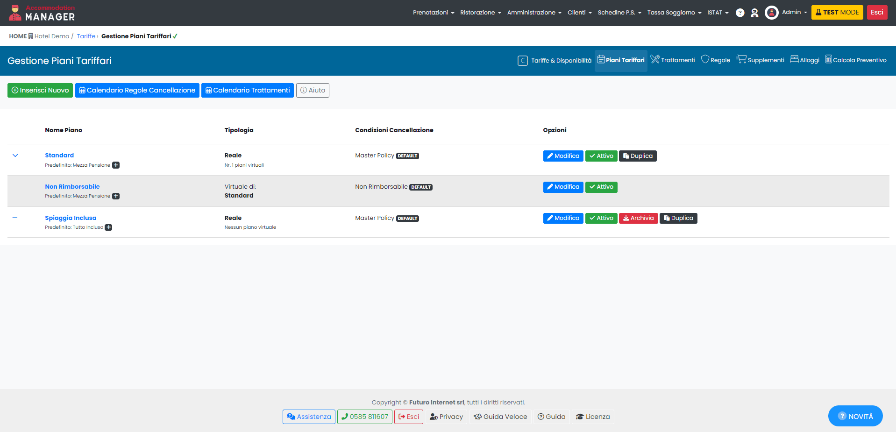The image size is (896, 432).
Task: Click plus icon next to Tutto Incluso
Action: tap(108, 227)
